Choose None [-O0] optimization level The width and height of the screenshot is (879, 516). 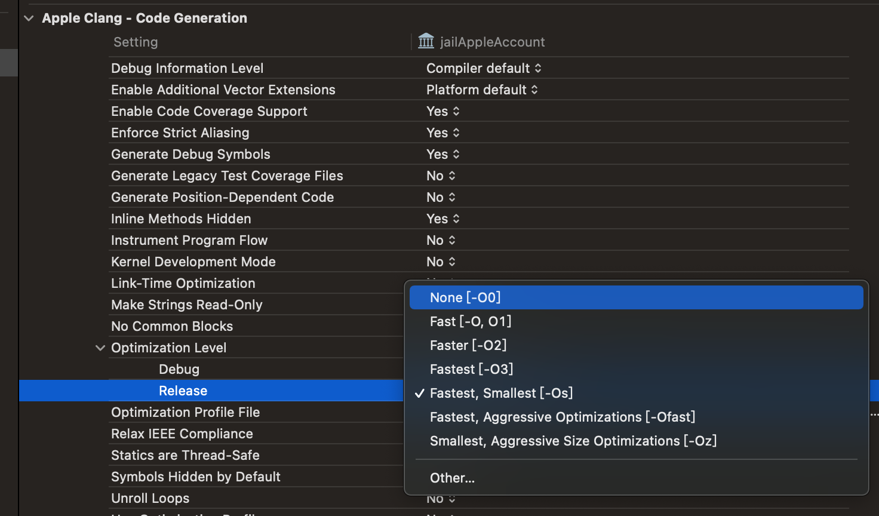coord(637,297)
